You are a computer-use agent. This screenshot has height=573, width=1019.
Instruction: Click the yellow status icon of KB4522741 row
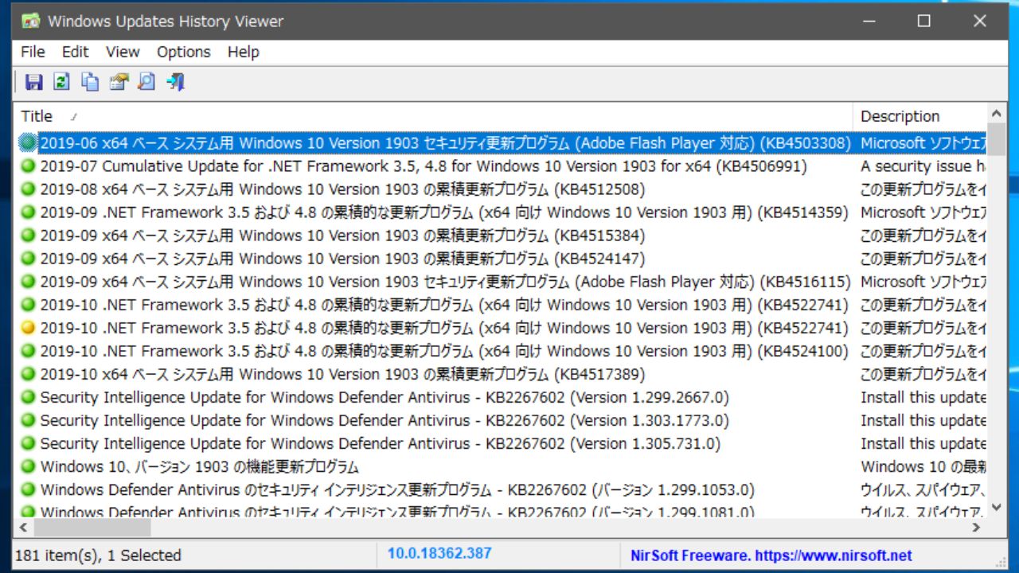[29, 328]
